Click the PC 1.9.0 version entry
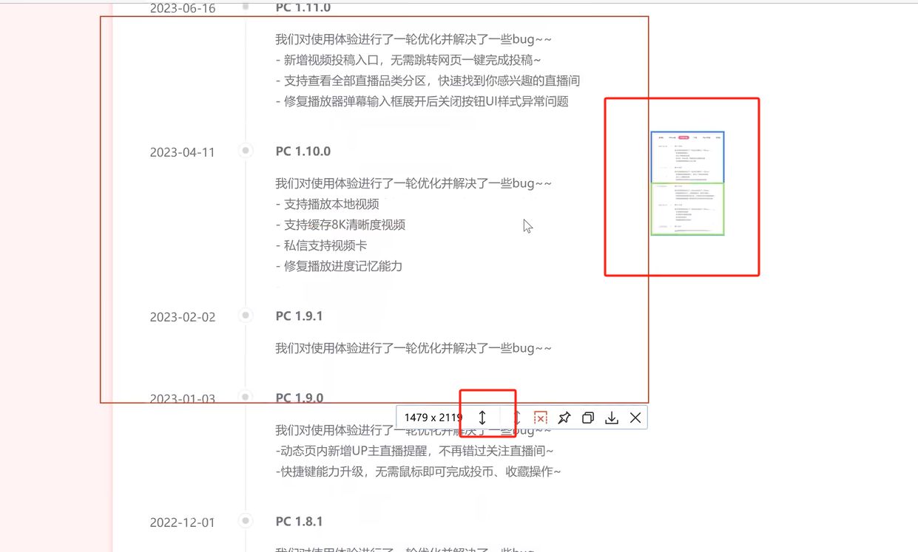 click(x=298, y=398)
